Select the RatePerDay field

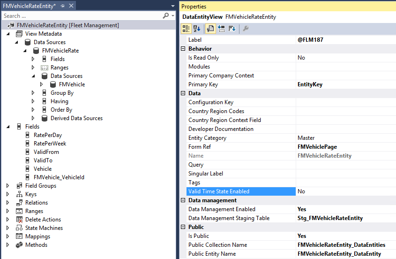pyautogui.click(x=48, y=135)
